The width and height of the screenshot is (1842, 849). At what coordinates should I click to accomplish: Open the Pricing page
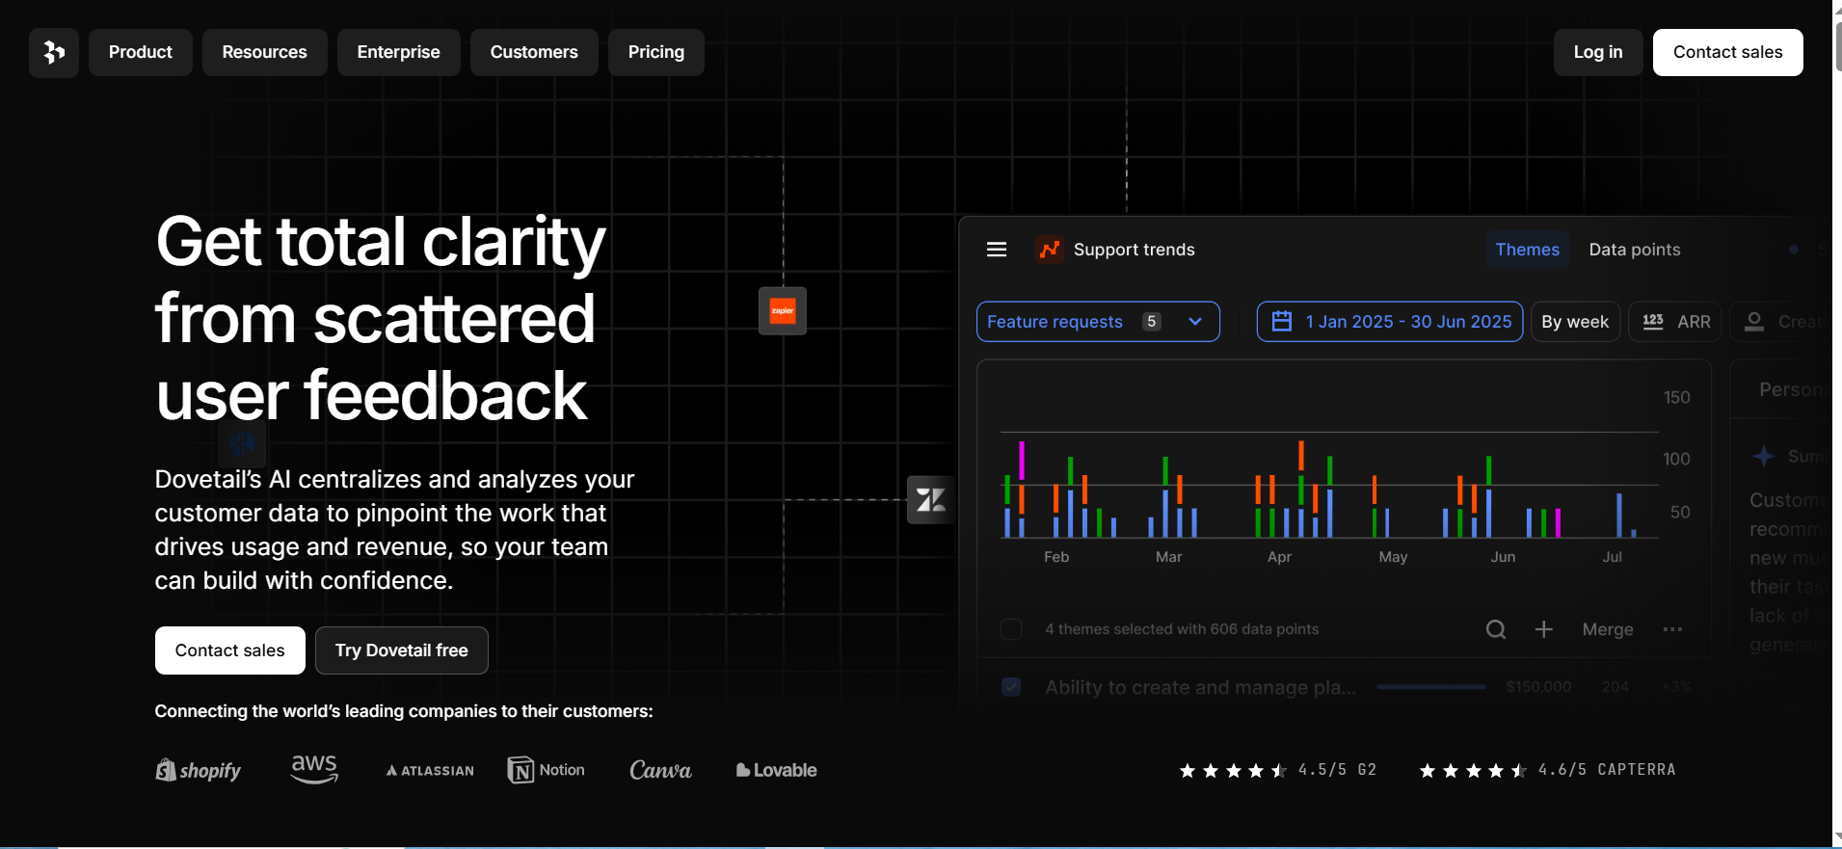656,52
